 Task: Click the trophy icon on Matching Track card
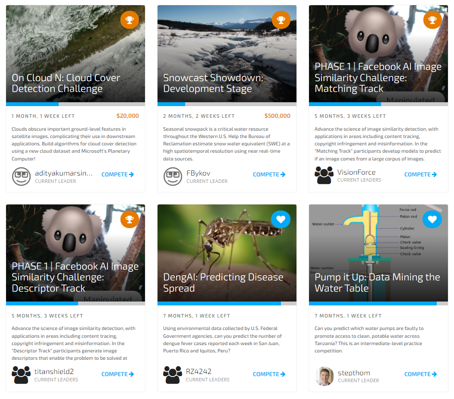[432, 20]
